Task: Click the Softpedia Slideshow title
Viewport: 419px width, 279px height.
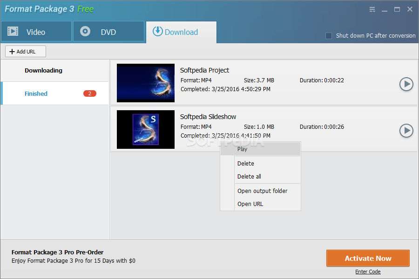Action: coord(208,117)
